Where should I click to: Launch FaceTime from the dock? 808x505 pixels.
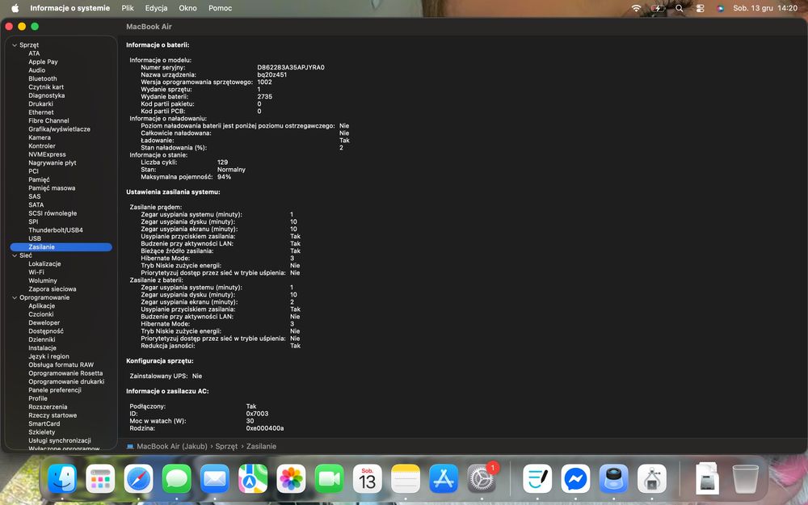(329, 478)
